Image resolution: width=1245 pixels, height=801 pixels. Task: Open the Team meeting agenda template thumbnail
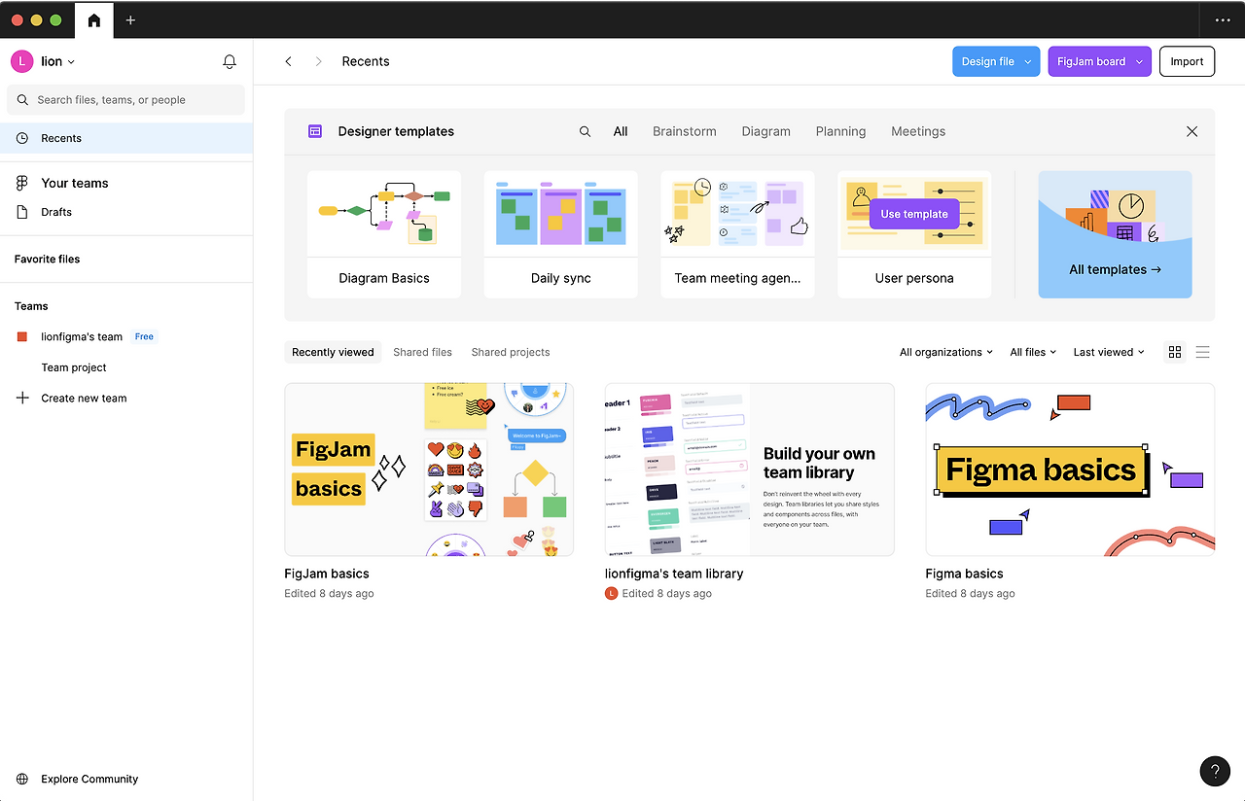(738, 214)
